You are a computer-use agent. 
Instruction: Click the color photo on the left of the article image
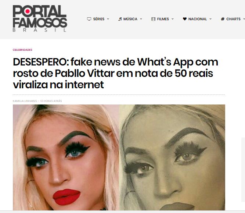(66, 157)
